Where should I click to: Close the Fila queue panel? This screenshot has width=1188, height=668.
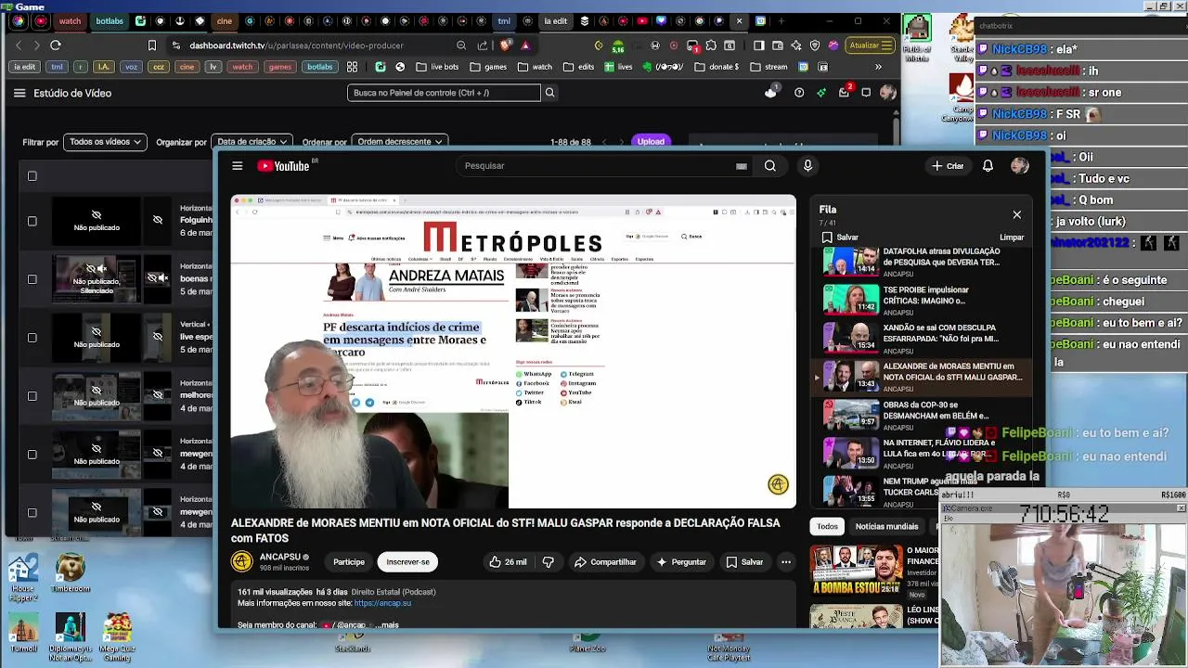point(1017,215)
